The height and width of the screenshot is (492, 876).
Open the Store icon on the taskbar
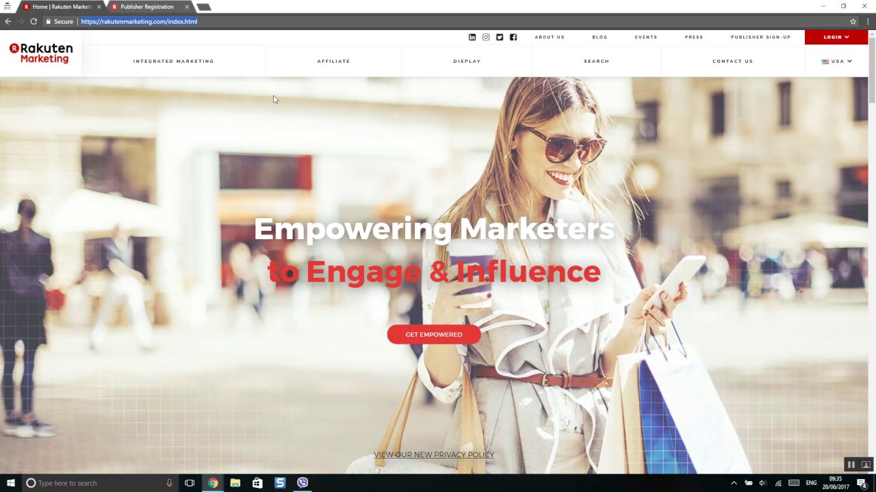[x=257, y=483]
